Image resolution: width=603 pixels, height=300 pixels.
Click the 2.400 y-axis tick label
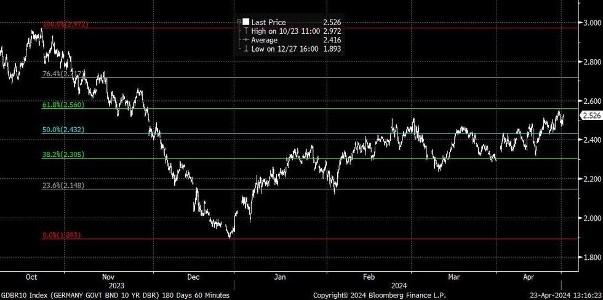pos(591,140)
